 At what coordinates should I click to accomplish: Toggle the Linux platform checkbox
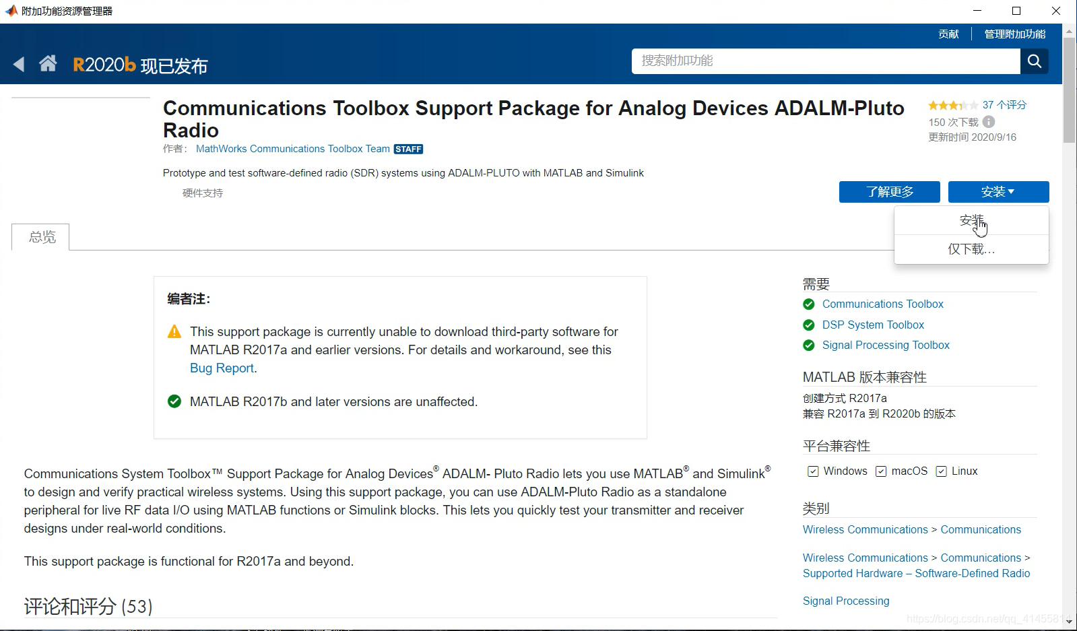coord(941,471)
